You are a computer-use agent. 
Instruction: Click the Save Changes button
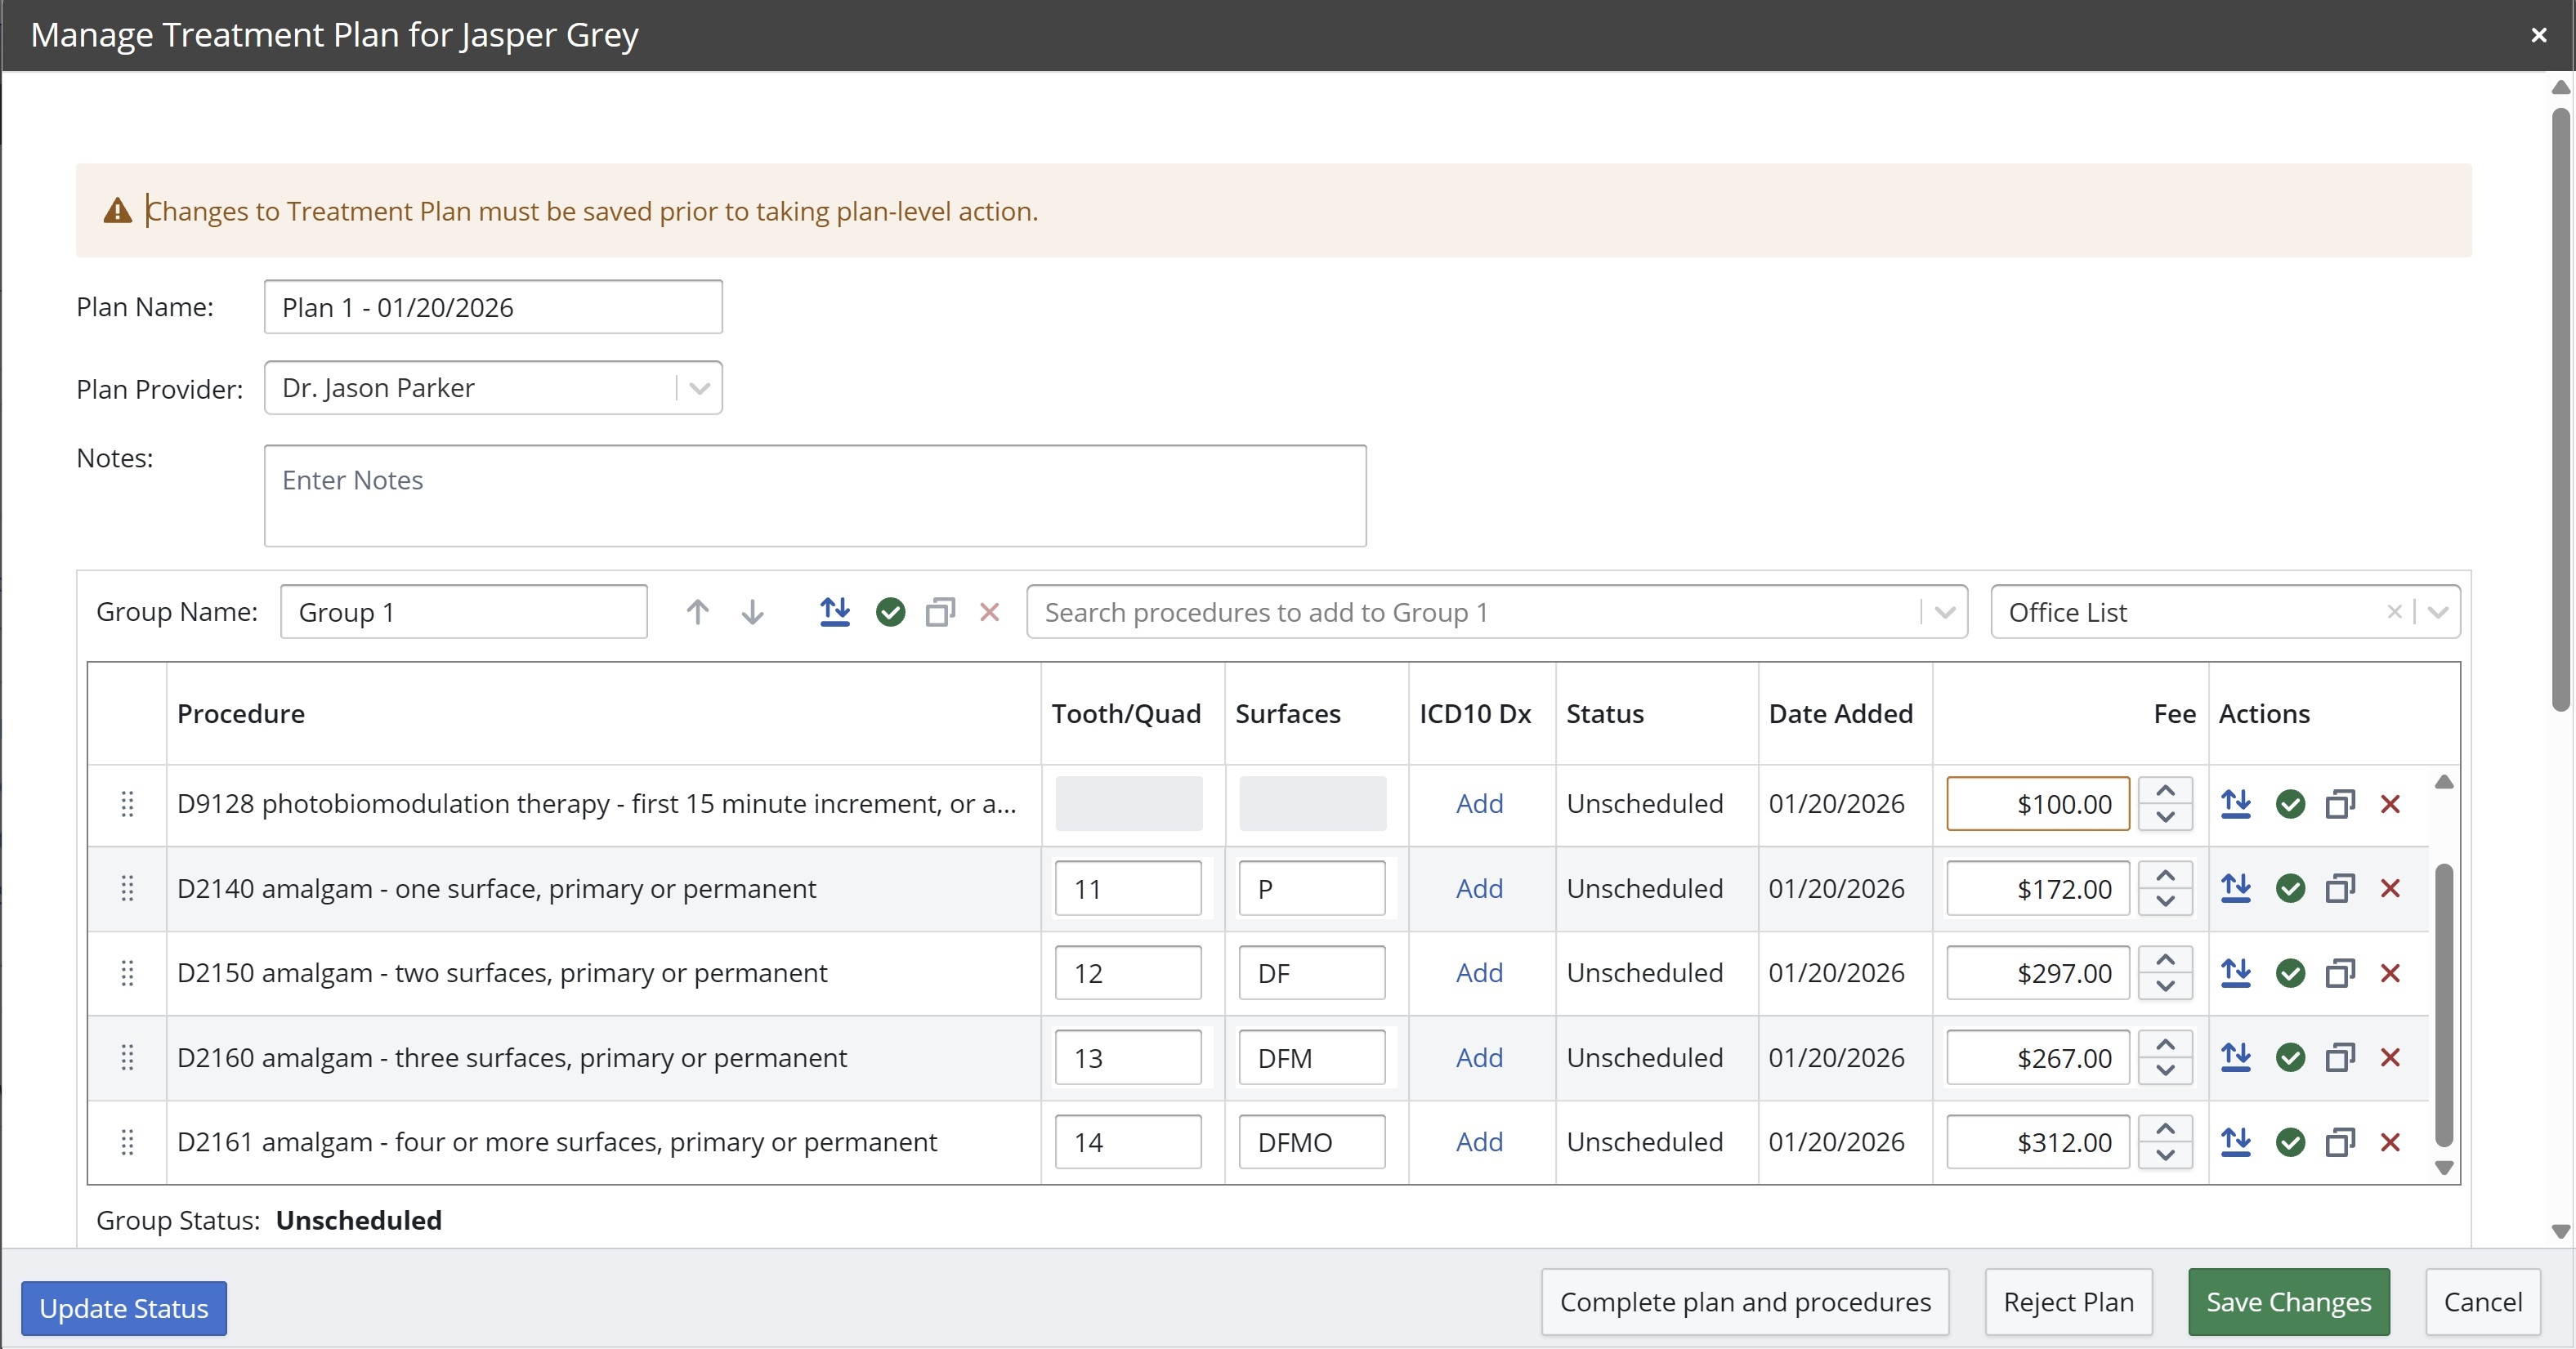tap(2288, 1302)
